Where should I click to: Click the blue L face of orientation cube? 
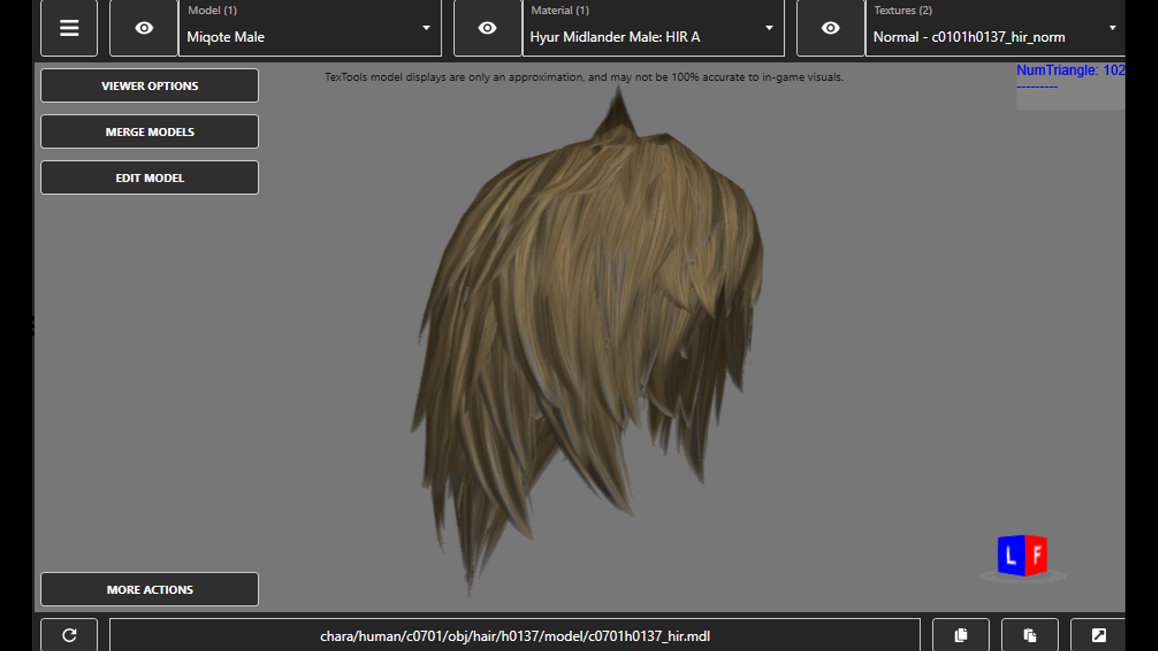(x=1011, y=555)
